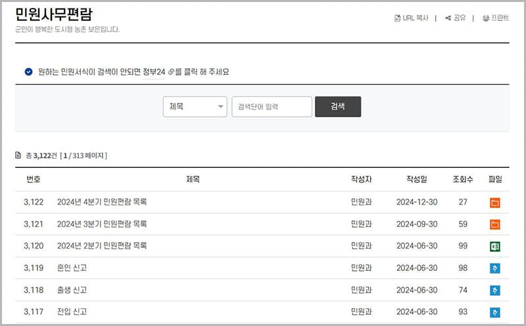Download folder file for 2024년 4분기 민원편람 목록
This screenshot has width=526, height=326.
tap(495, 203)
